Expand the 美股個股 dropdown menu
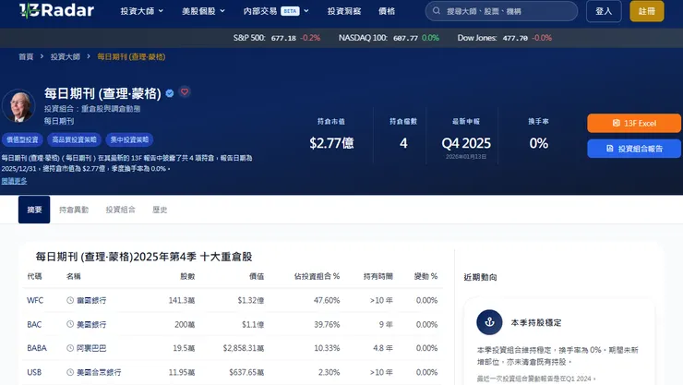The width and height of the screenshot is (683, 385). pyautogui.click(x=203, y=11)
